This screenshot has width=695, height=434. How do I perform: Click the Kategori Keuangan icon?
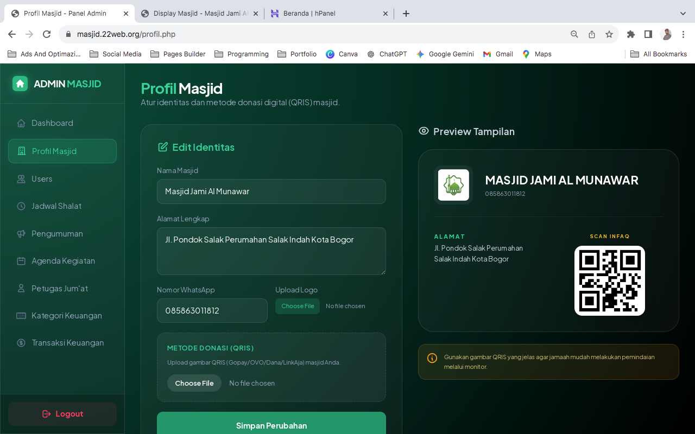pyautogui.click(x=21, y=316)
